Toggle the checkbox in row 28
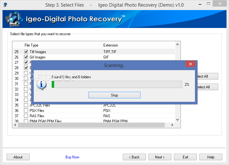The width and height of the screenshot is (229, 165). tap(26, 68)
